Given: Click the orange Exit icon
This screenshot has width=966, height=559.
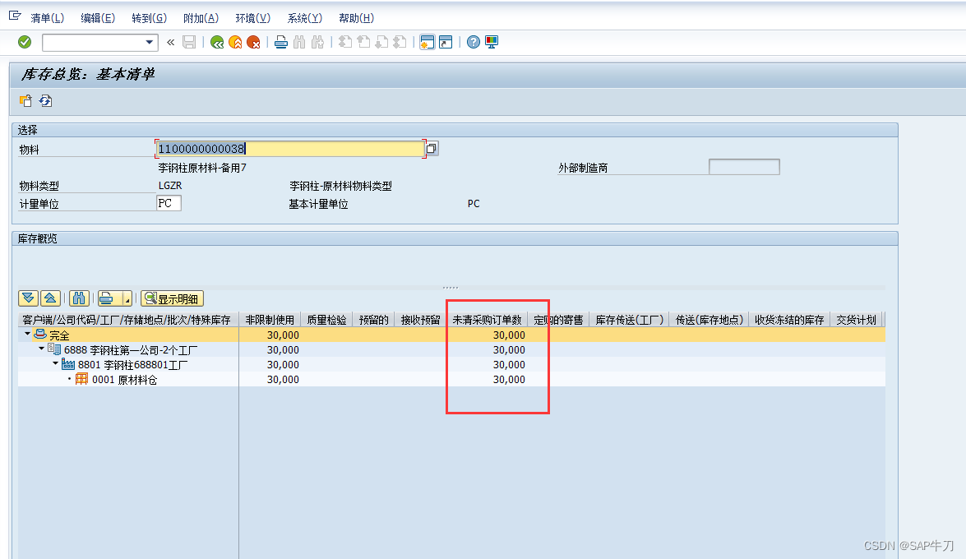Looking at the screenshot, I should pos(235,42).
